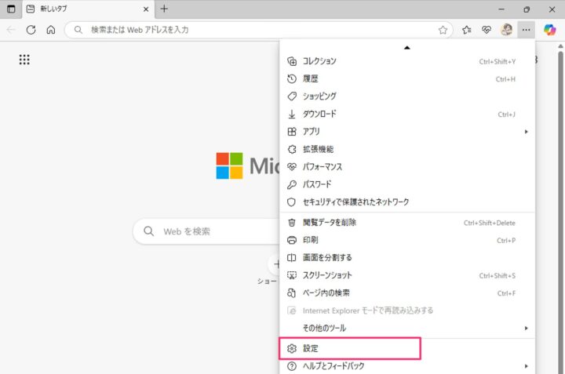This screenshot has height=374, width=565.
Task: Open the apps grid launcher icon
Action: point(24,60)
